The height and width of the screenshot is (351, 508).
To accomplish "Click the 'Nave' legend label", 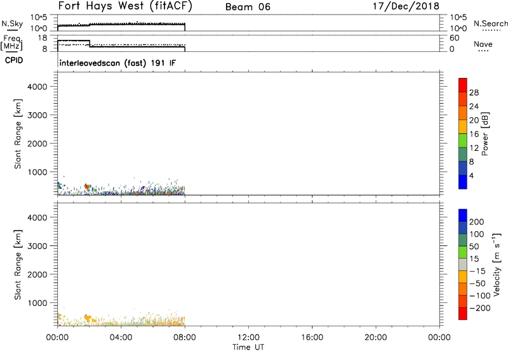I will click(x=483, y=44).
